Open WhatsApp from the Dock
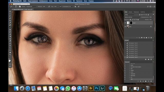164x92 pixels. 68,88
